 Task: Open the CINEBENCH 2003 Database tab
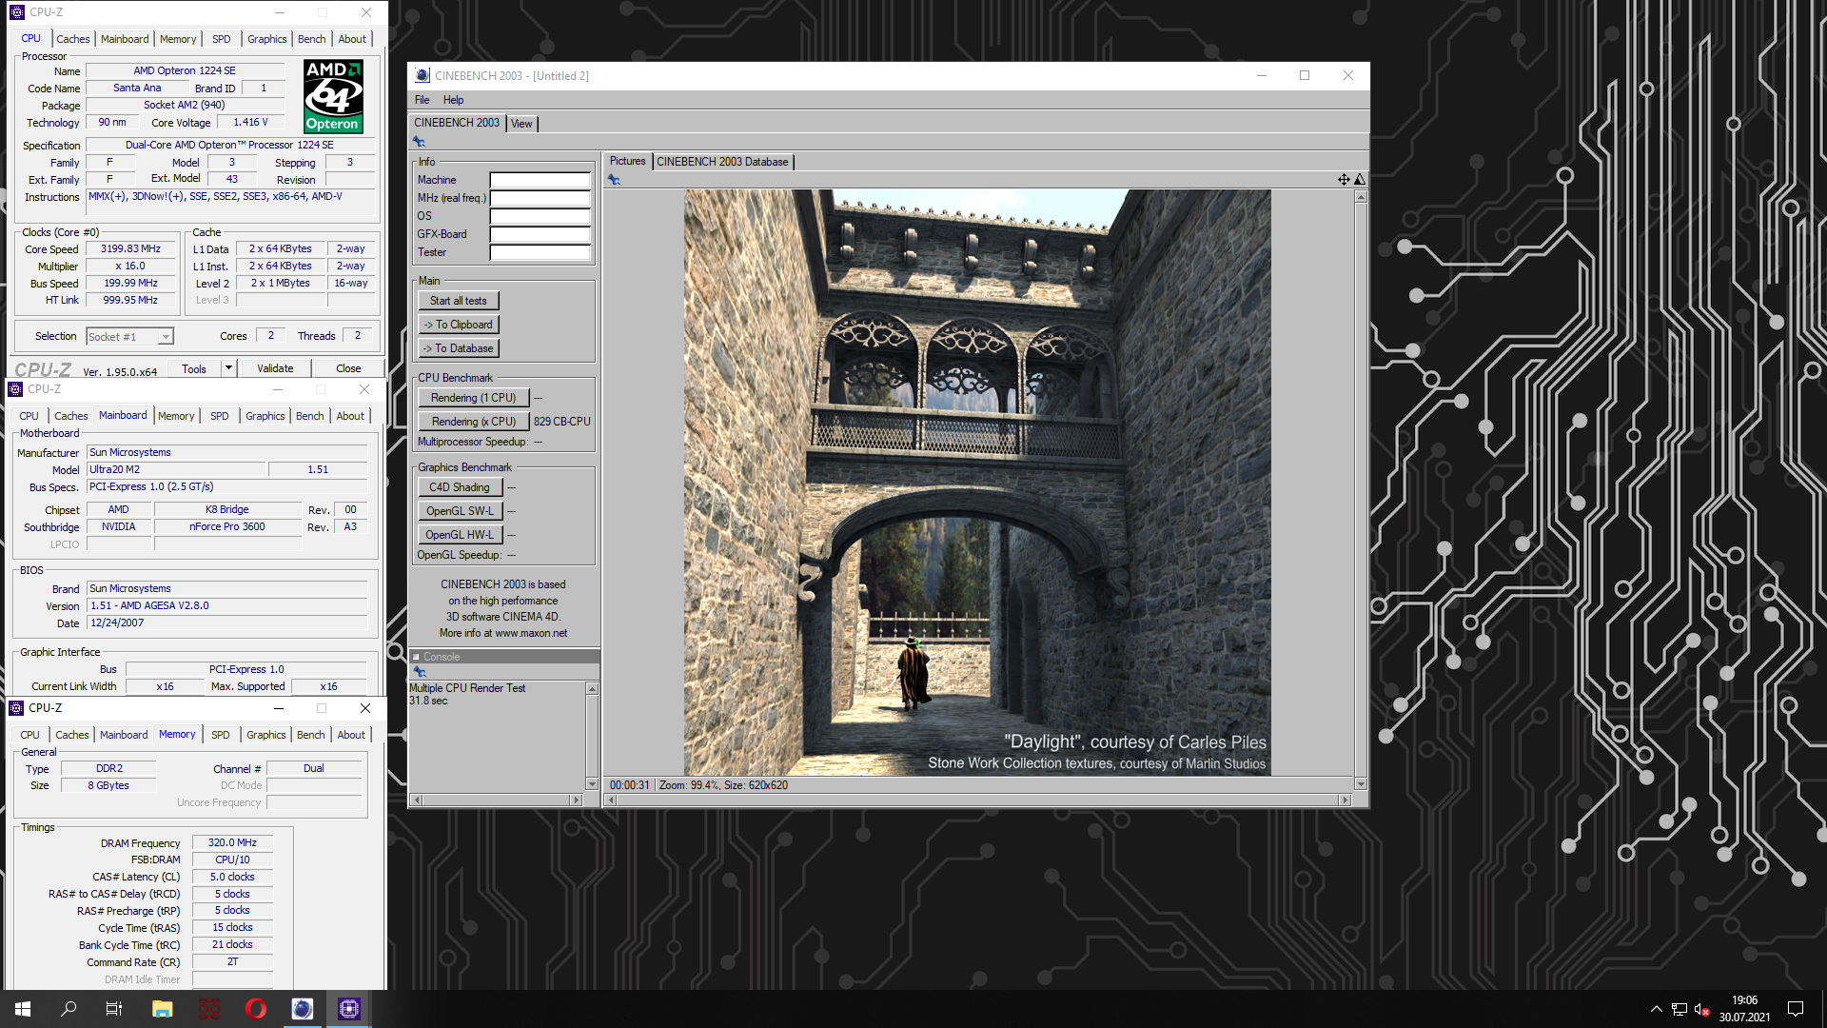(722, 162)
